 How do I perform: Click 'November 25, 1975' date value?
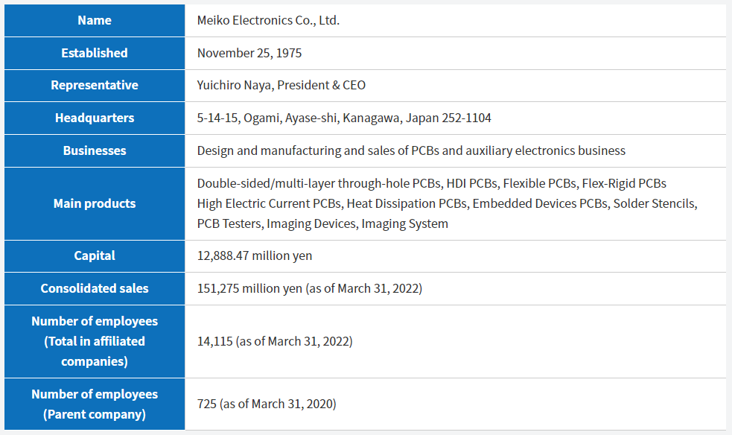[x=249, y=53]
